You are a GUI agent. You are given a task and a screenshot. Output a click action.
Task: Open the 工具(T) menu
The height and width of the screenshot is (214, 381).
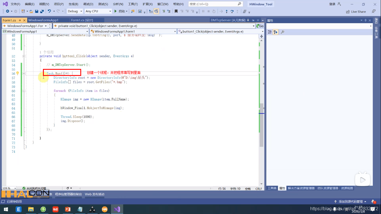(x=133, y=4)
